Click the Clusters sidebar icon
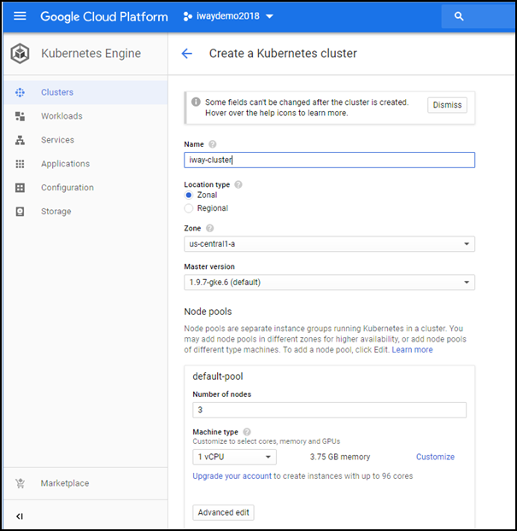Viewport: 517px width, 531px height. point(20,92)
